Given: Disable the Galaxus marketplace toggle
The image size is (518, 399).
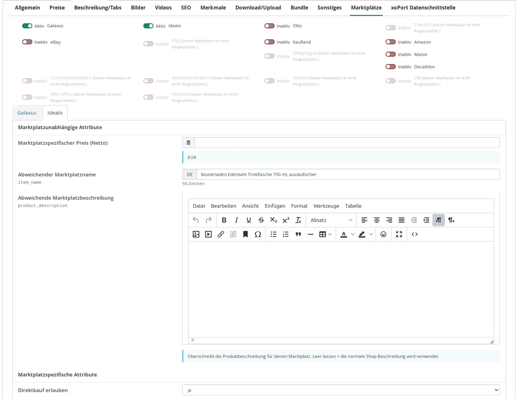Looking at the screenshot, I should click(27, 26).
